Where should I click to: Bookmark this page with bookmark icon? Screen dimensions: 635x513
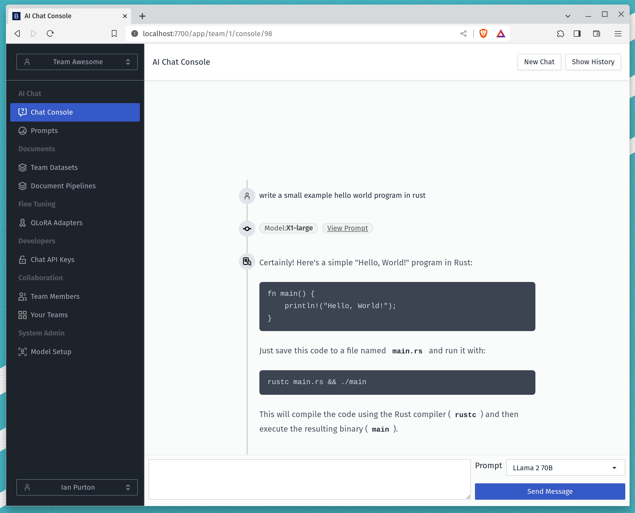tap(114, 34)
